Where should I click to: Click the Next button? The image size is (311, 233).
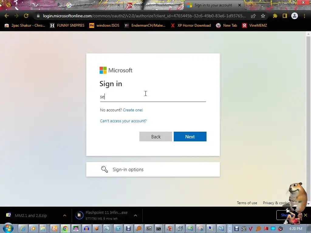[190, 137]
